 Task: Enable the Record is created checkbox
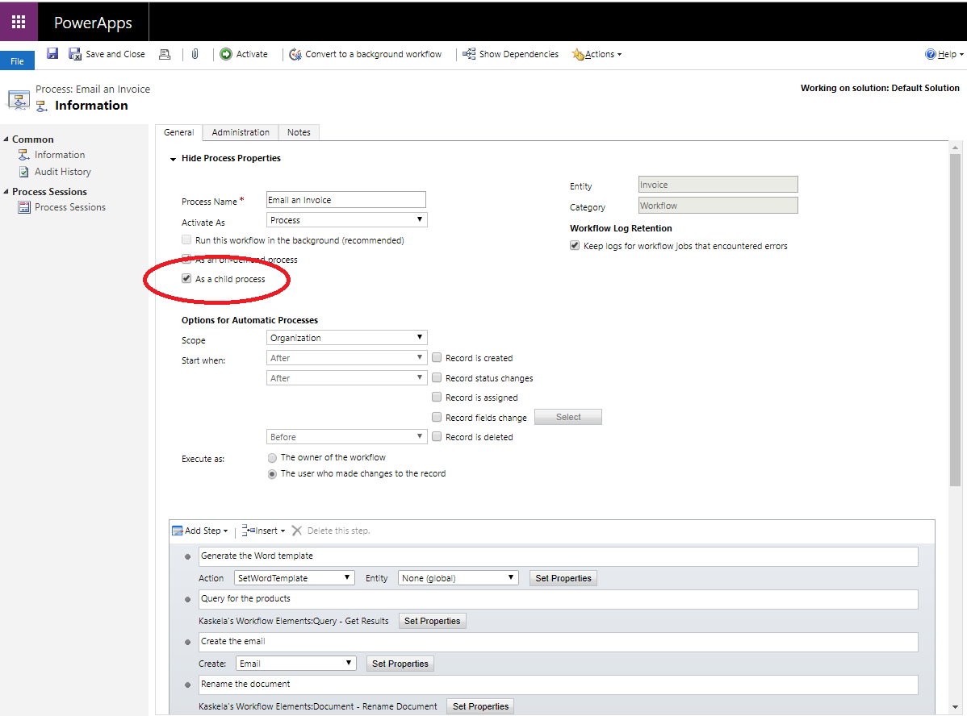coord(437,358)
